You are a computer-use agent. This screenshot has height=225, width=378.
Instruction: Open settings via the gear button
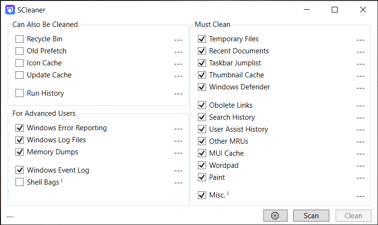(275, 216)
